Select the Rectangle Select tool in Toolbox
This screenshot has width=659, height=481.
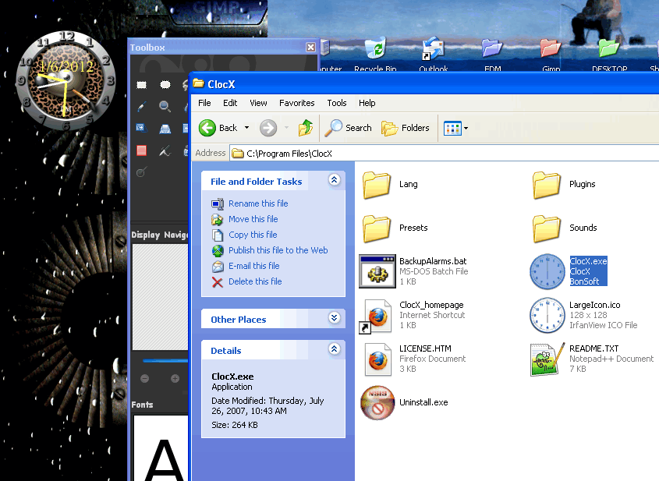click(142, 85)
